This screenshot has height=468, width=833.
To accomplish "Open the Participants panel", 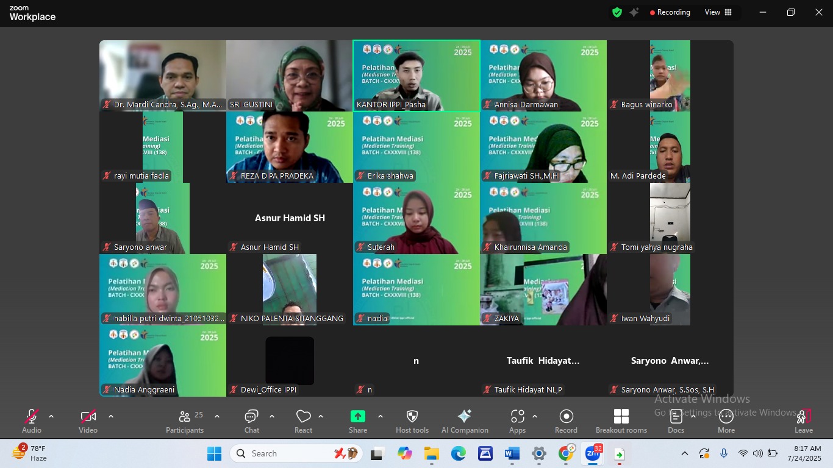I will point(185,421).
